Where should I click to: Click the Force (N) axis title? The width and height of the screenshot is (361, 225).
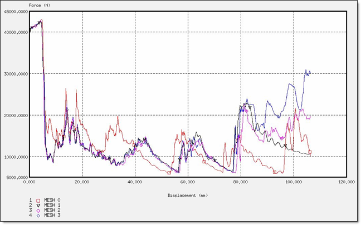[x=40, y=4]
